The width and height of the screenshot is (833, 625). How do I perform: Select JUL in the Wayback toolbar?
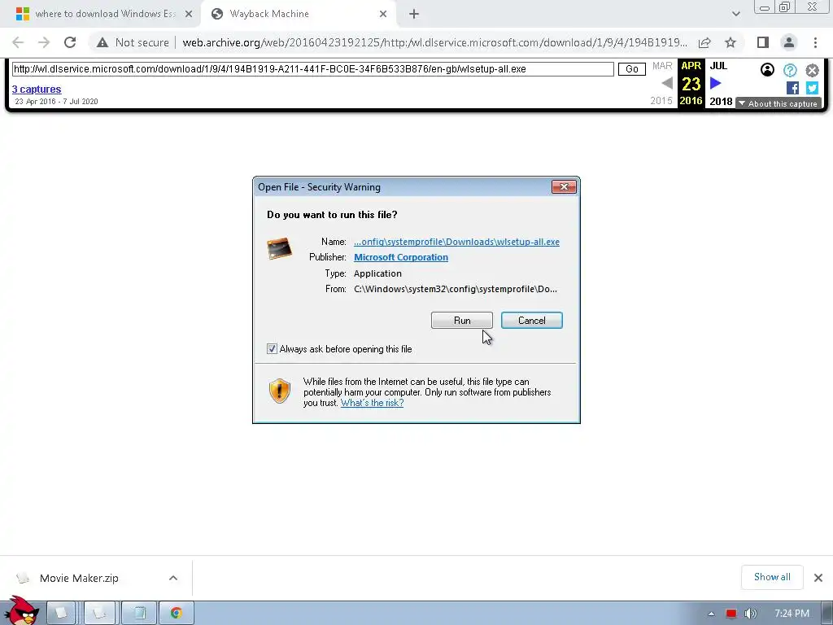tap(718, 66)
